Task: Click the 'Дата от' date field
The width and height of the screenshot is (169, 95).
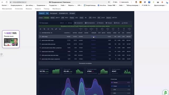Action: click(x=62, y=23)
